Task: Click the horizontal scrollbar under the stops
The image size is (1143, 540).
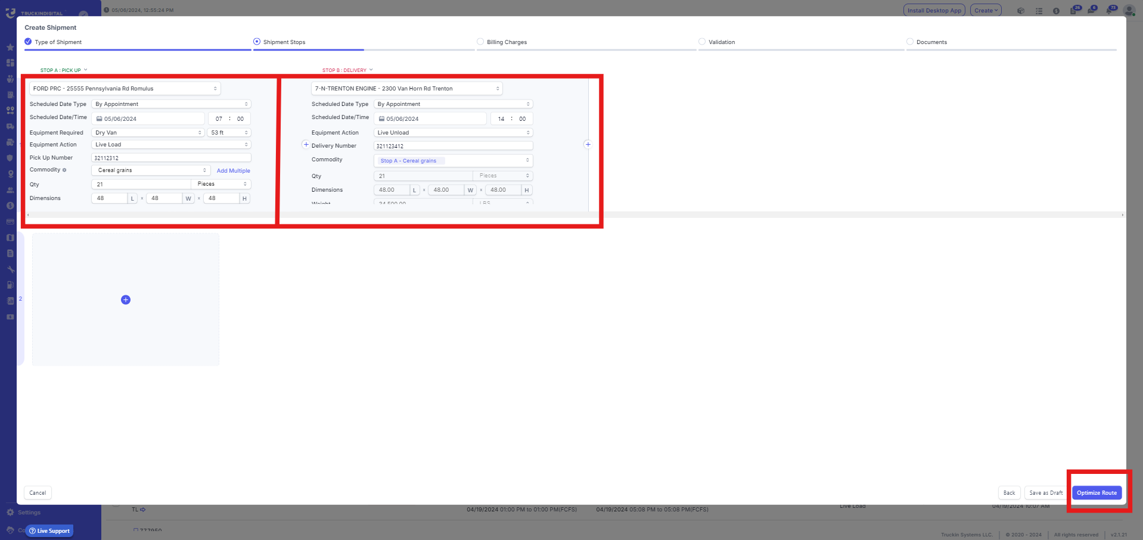Action: 575,215
